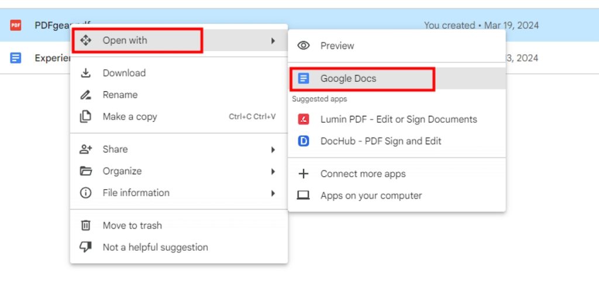Screen dimensions: 599x305
Task: Click the laptop icon for computer apps
Action: (304, 196)
